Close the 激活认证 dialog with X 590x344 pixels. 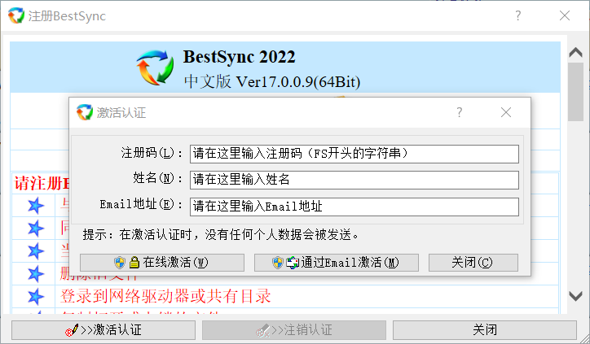(506, 112)
